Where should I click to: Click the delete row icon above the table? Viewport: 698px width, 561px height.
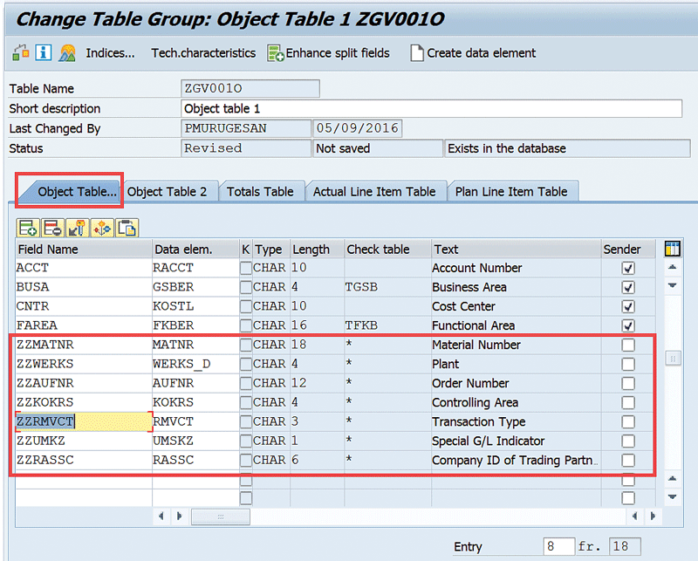[x=52, y=229]
